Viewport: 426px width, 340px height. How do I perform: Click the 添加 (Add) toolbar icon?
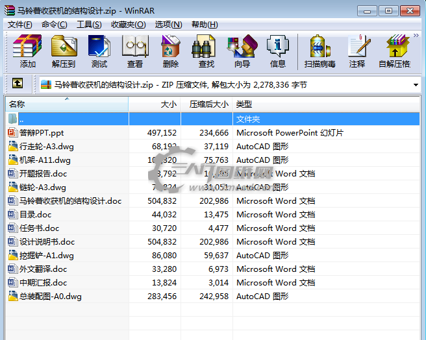[27, 51]
